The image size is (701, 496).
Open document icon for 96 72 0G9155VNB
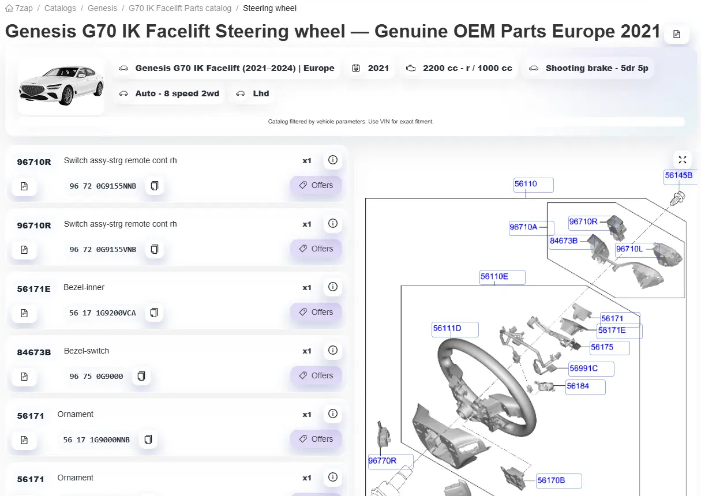[x=24, y=250]
